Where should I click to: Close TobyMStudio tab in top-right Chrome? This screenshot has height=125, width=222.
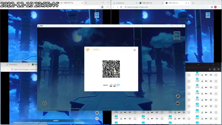(136, 3)
